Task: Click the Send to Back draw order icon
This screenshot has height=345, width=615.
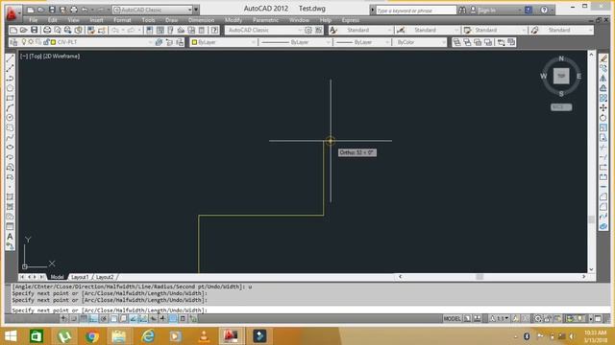Action: click(467, 42)
